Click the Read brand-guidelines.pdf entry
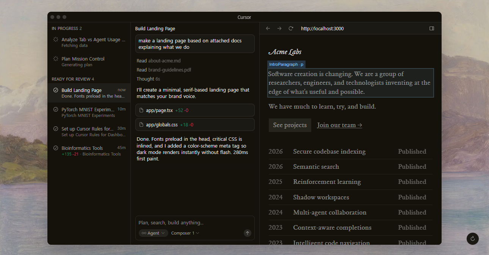The height and width of the screenshot is (255, 489). click(x=164, y=70)
